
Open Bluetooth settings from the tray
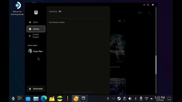(x=135, y=99)
